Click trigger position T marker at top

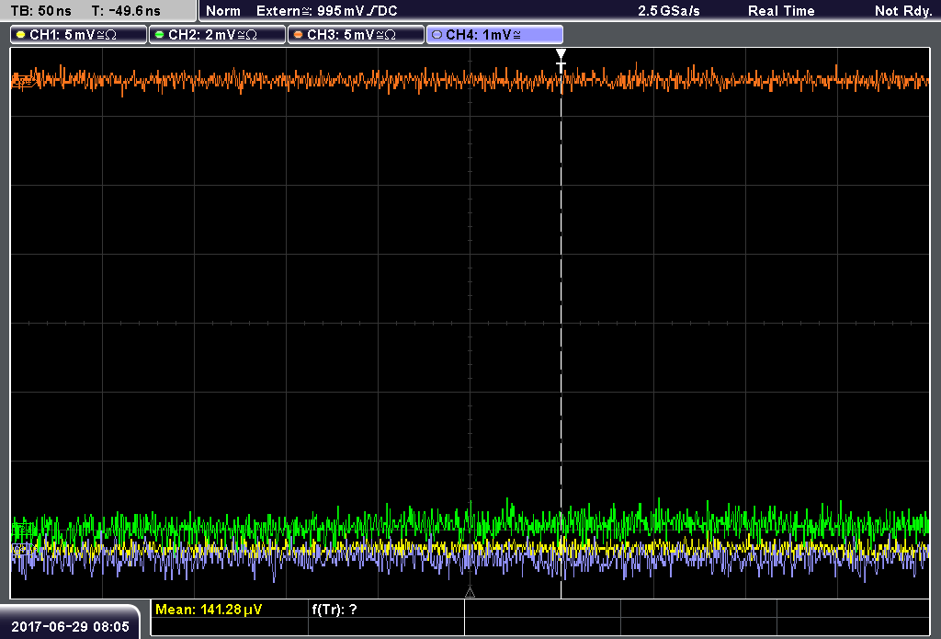[x=561, y=61]
